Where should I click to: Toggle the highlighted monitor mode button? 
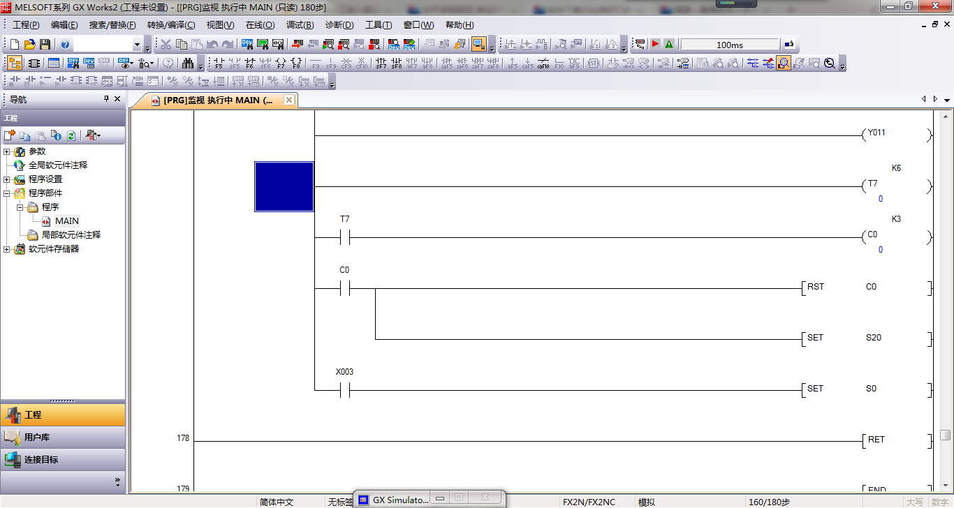[x=478, y=45]
